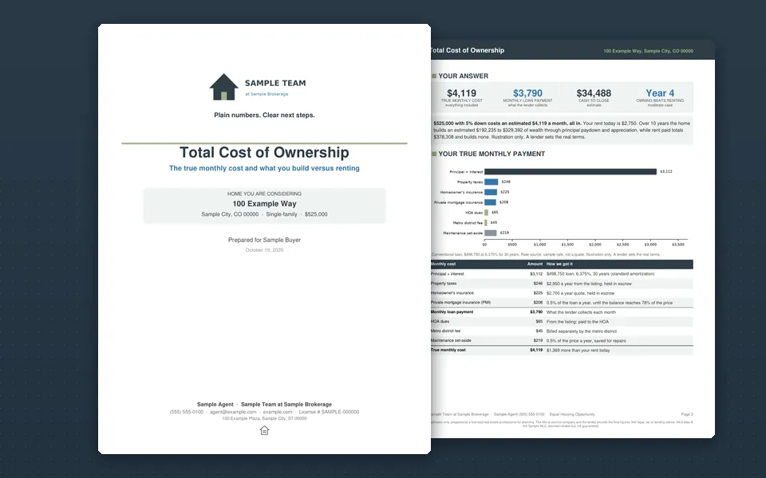
Task: Select the tagline 'Plain numbers. Clear next steps.'
Action: click(x=264, y=115)
